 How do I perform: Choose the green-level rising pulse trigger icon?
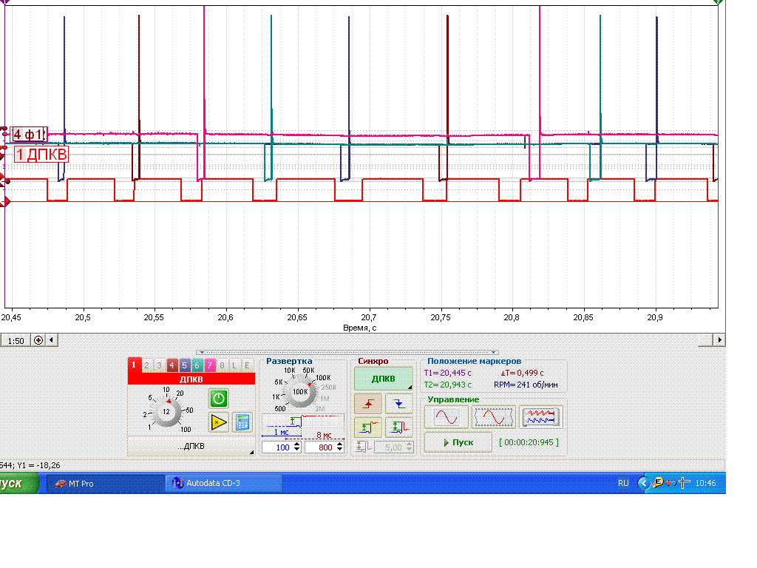368,427
